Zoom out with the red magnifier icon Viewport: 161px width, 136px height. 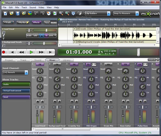(61, 13)
